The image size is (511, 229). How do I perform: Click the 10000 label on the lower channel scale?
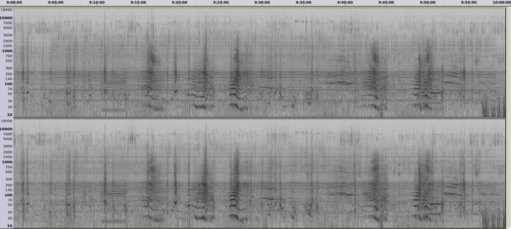pos(6,129)
